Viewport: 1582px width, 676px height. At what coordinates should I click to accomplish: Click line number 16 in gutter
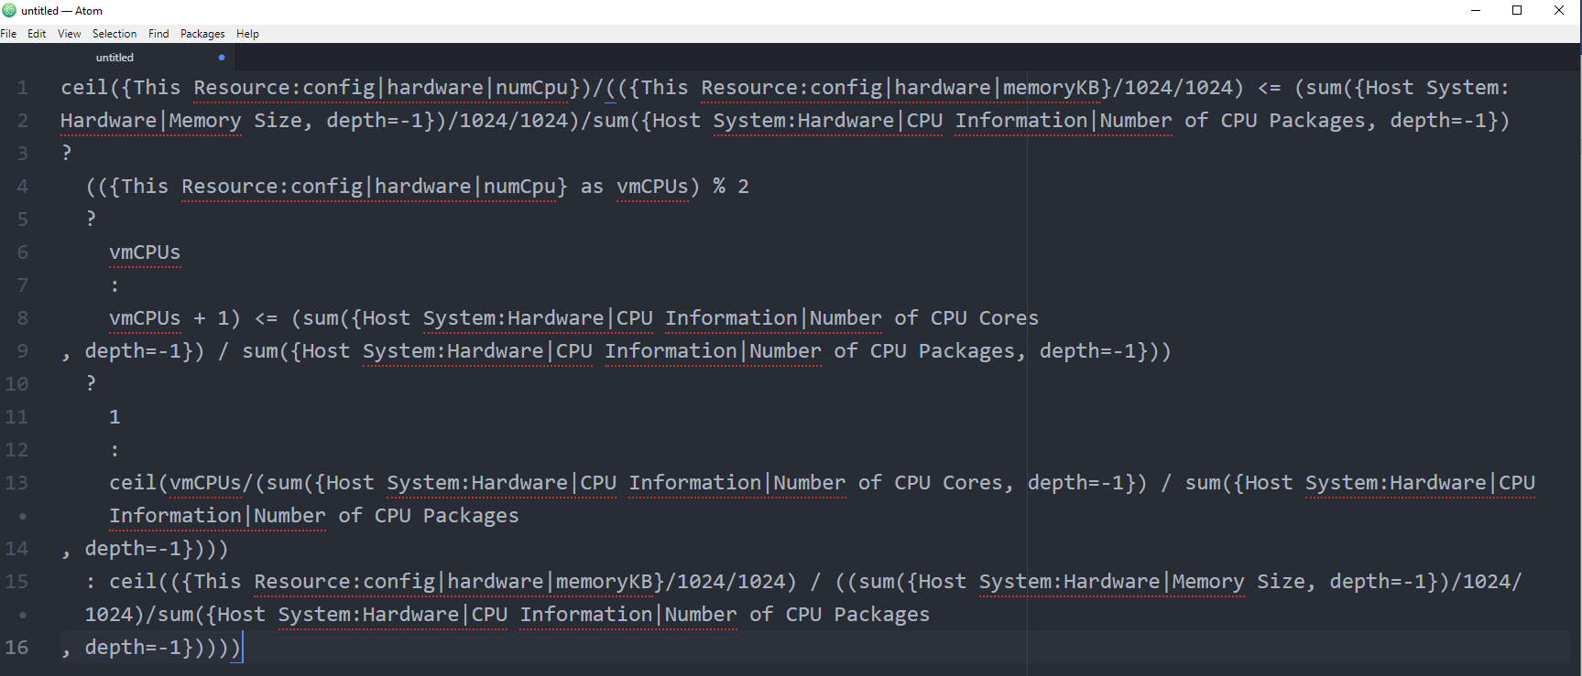pyautogui.click(x=16, y=648)
